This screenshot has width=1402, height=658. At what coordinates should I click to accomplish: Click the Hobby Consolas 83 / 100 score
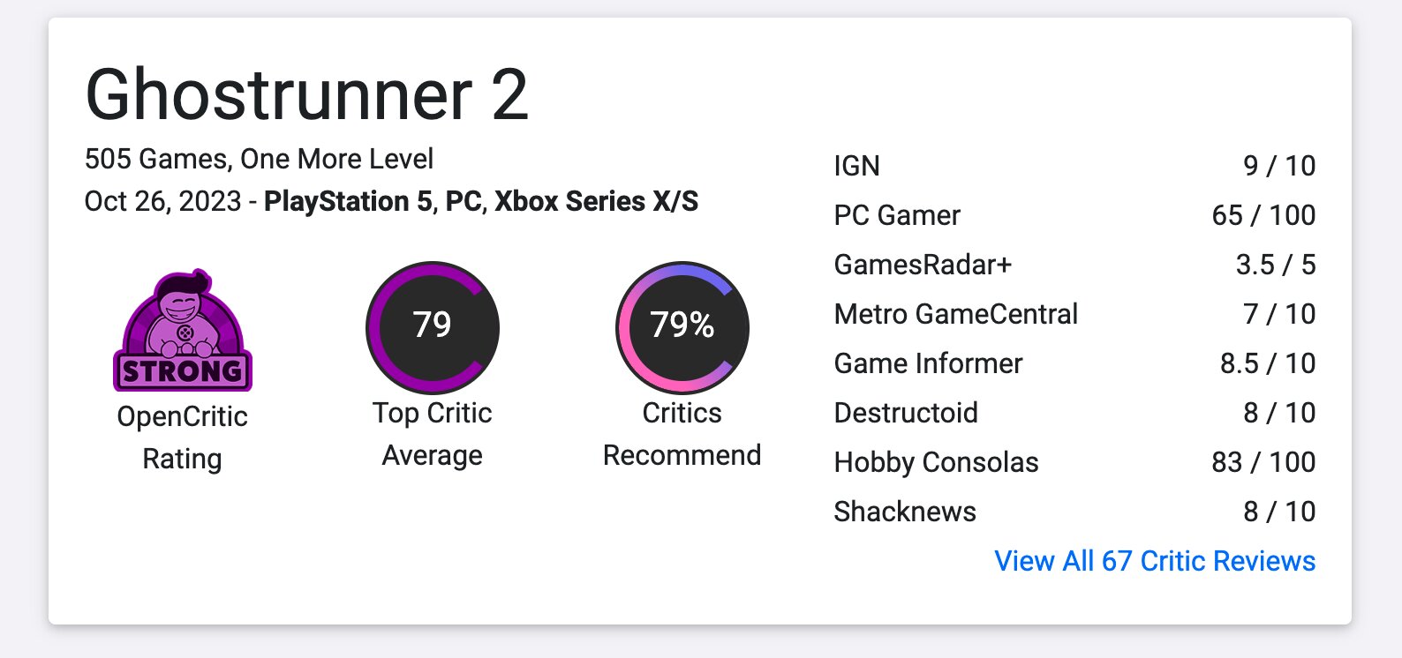1263,462
